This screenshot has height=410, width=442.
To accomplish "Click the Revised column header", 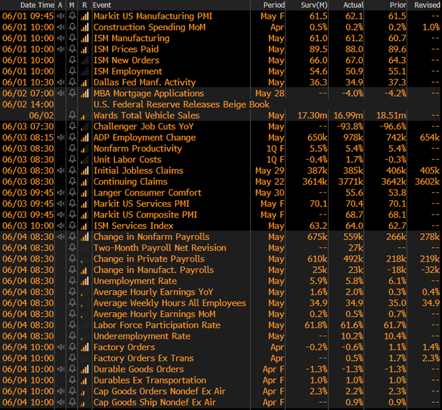I will point(426,5).
